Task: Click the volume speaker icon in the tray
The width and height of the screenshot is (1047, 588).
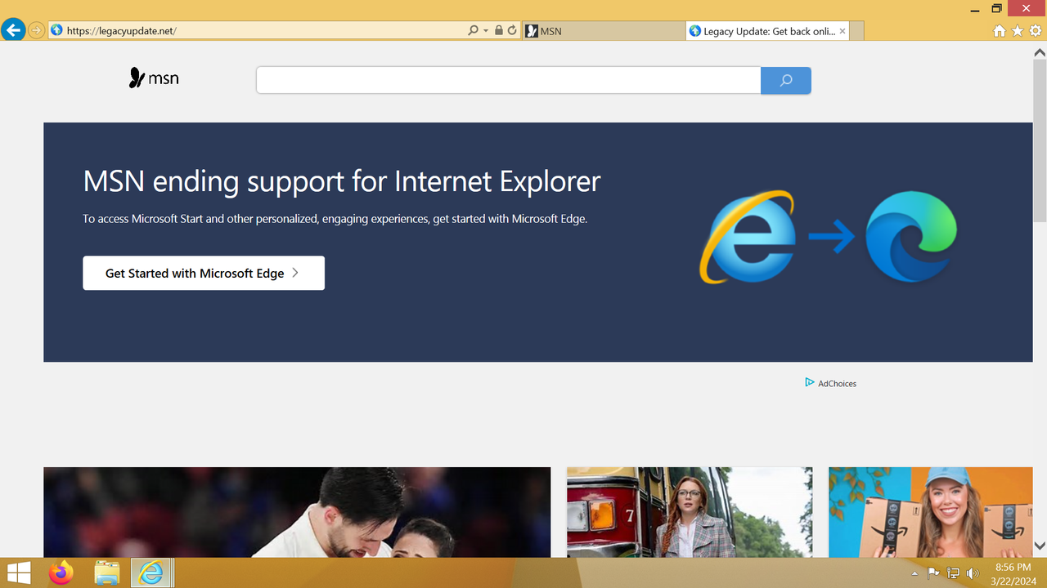Action: point(972,572)
